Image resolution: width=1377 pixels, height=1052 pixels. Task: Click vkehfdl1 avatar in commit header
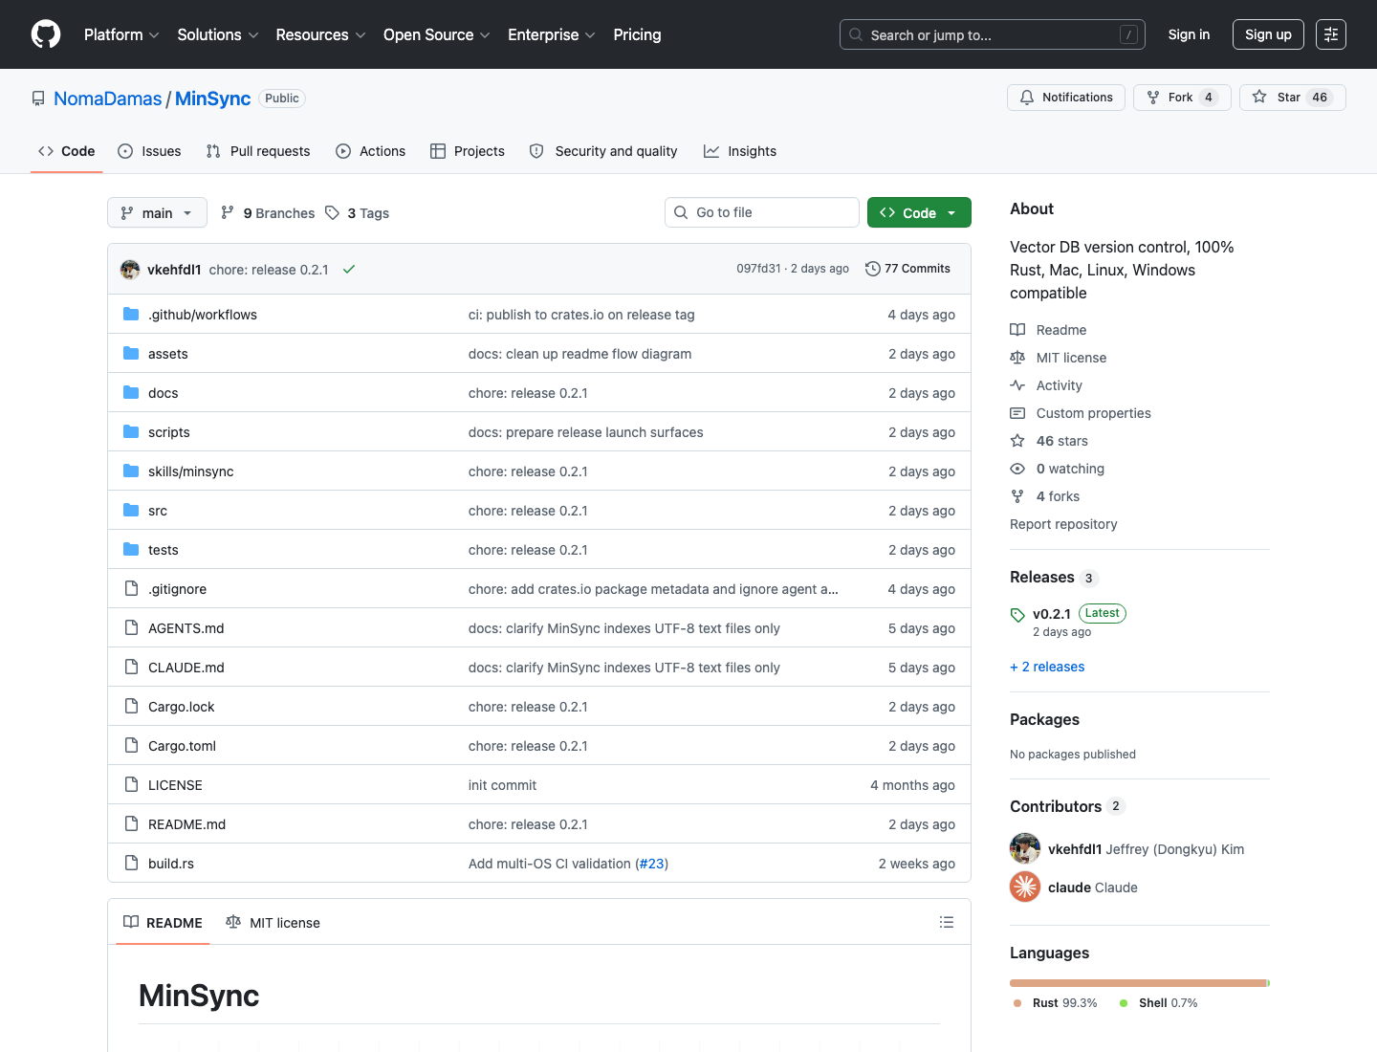130,270
